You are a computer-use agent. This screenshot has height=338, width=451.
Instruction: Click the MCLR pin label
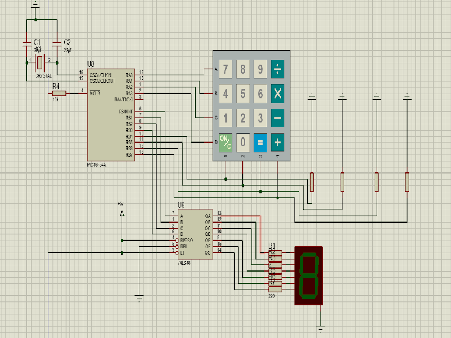click(95, 94)
